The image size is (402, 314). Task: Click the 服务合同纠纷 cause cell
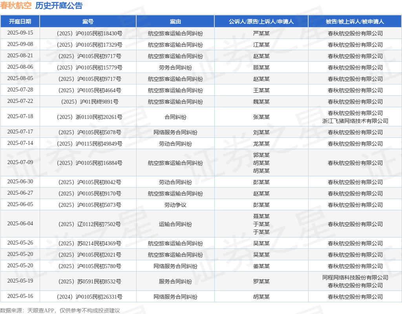tap(175, 282)
